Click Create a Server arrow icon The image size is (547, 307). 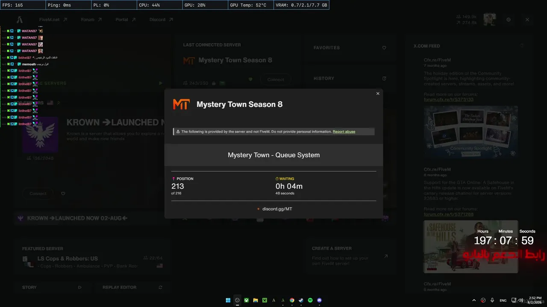(x=386, y=256)
